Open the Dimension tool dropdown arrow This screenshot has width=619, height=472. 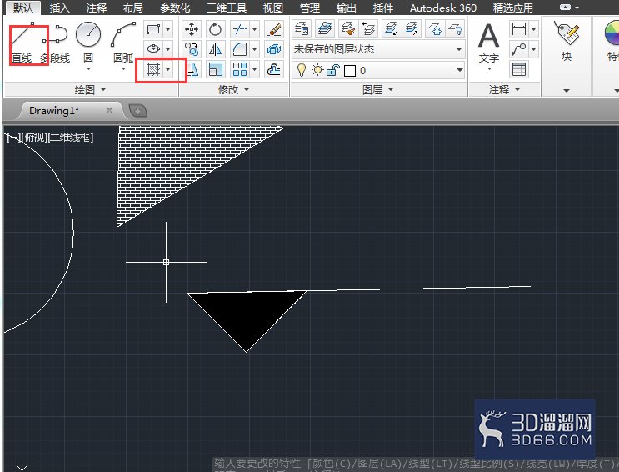point(534,29)
